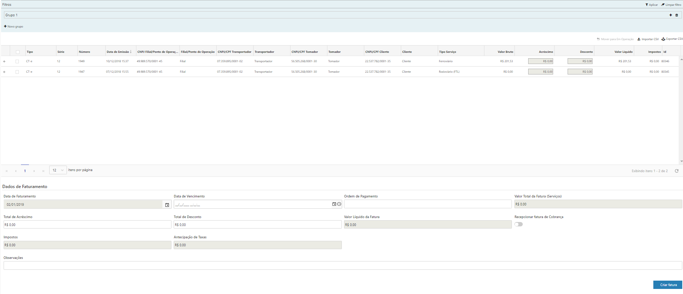The height and width of the screenshot is (294, 683).
Task: Click Limpar filtro eraser icon
Action: (663, 5)
